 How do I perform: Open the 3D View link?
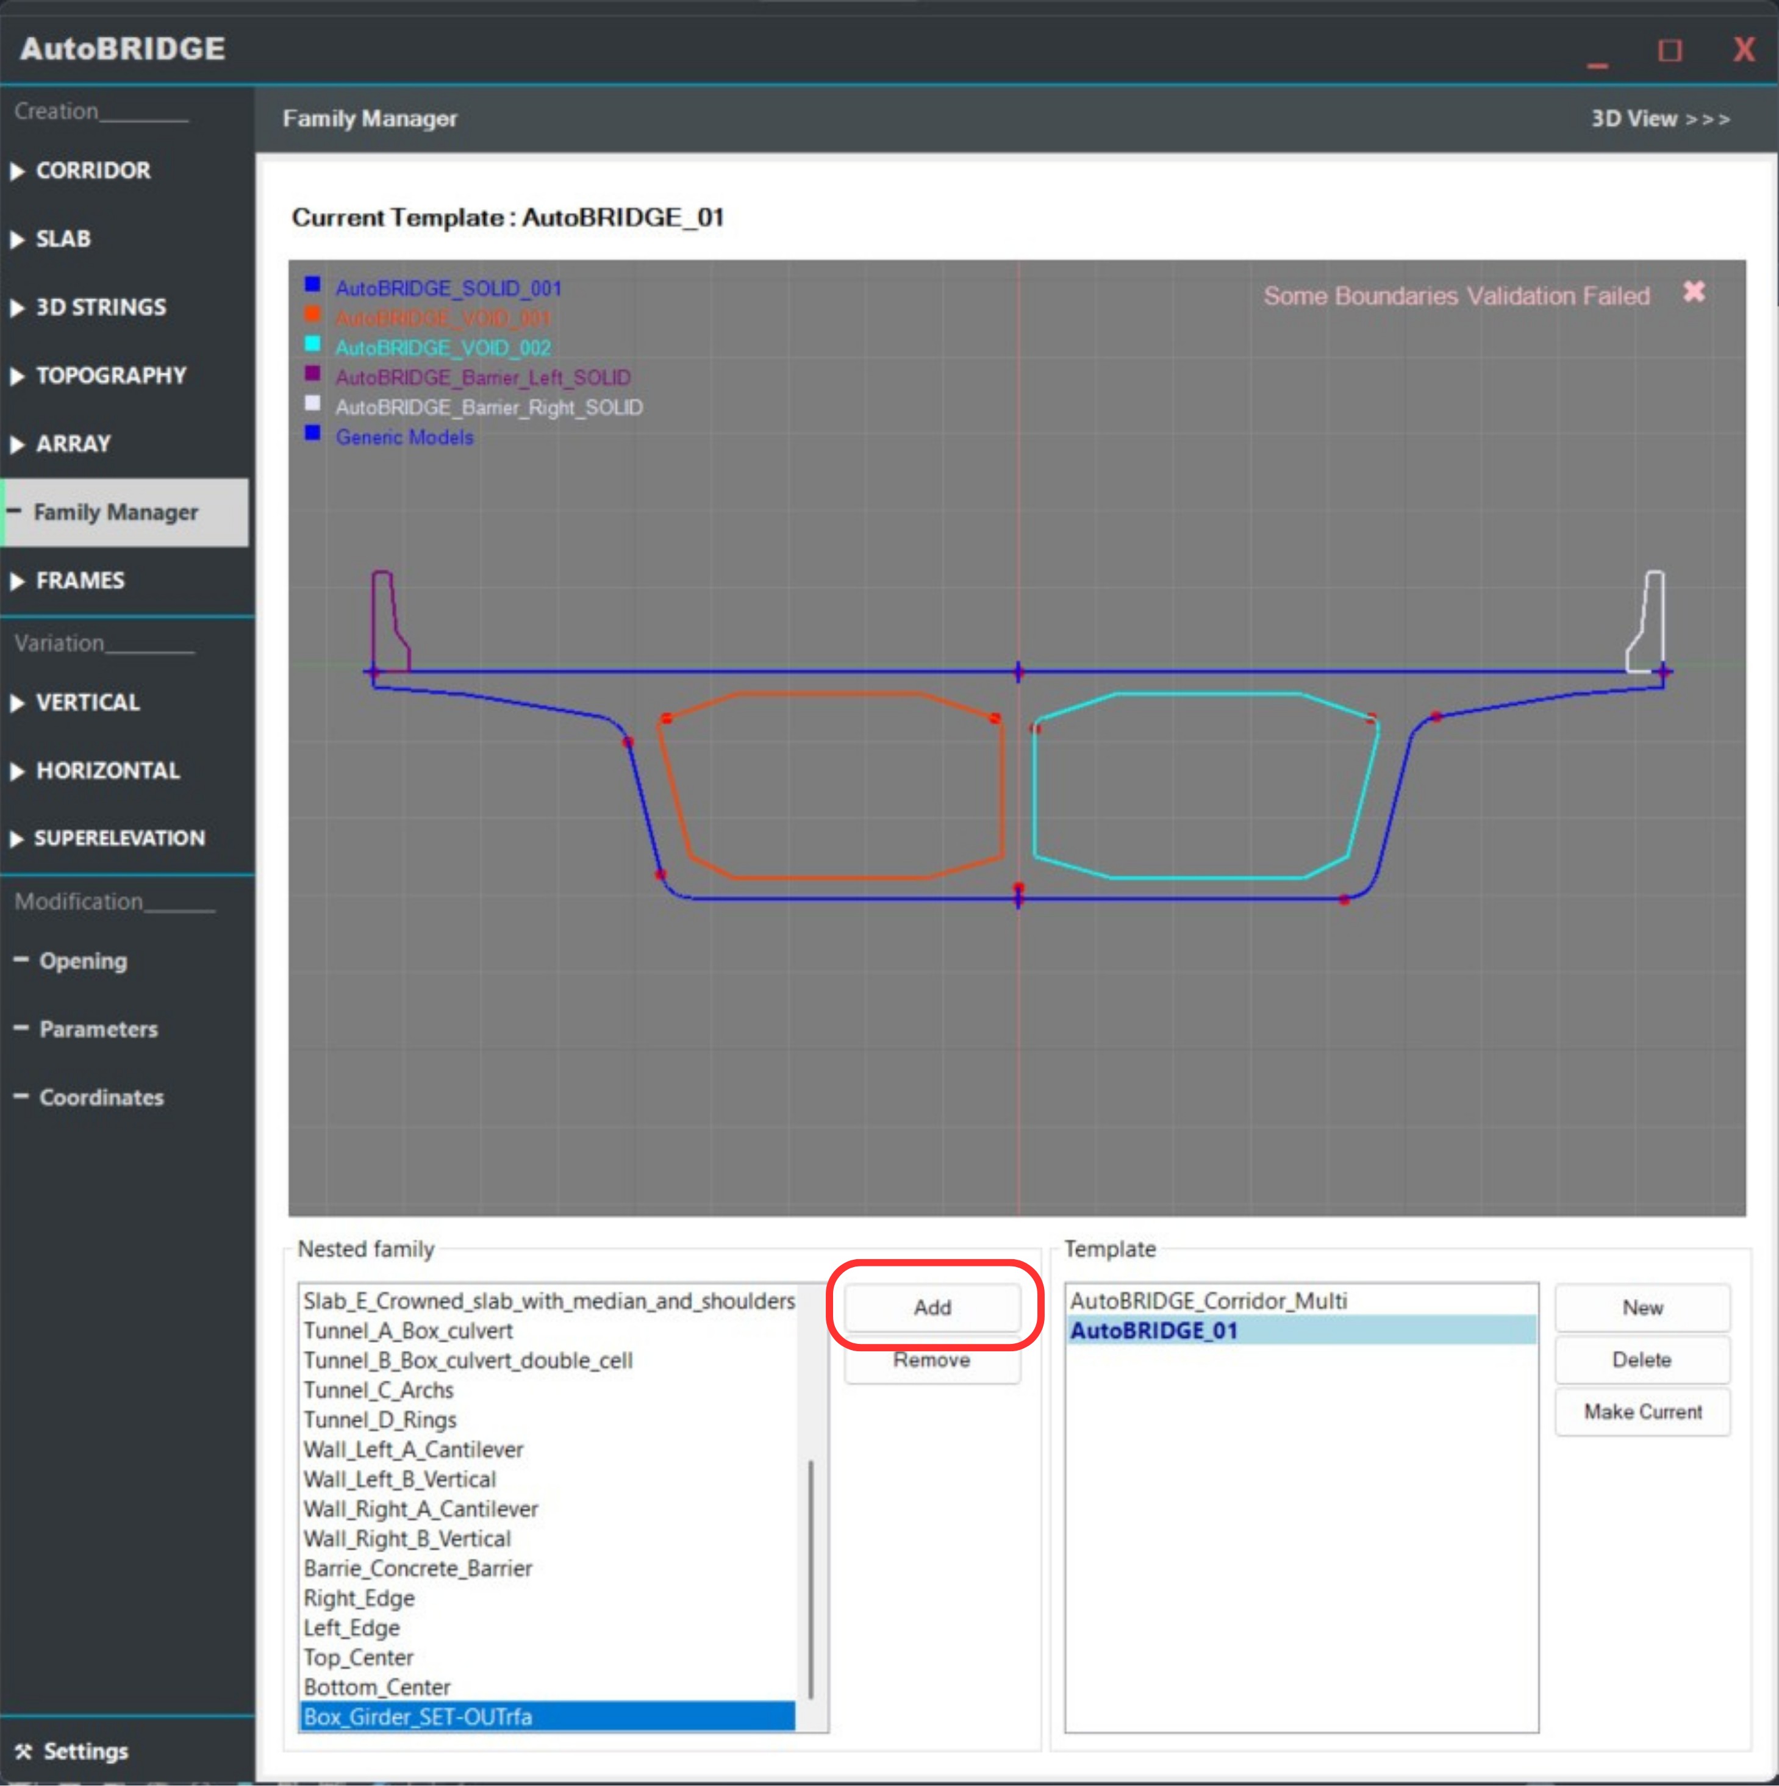click(x=1659, y=120)
